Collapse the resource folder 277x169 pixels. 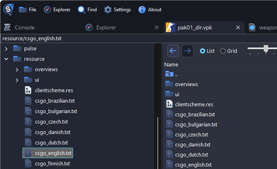[6, 59]
